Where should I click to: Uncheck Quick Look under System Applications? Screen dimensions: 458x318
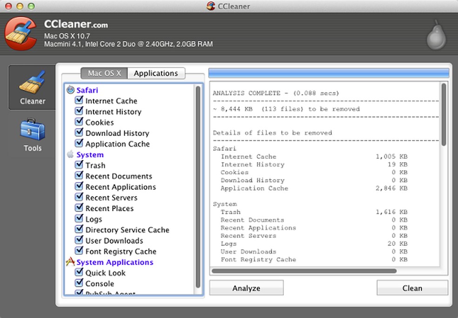(x=79, y=273)
